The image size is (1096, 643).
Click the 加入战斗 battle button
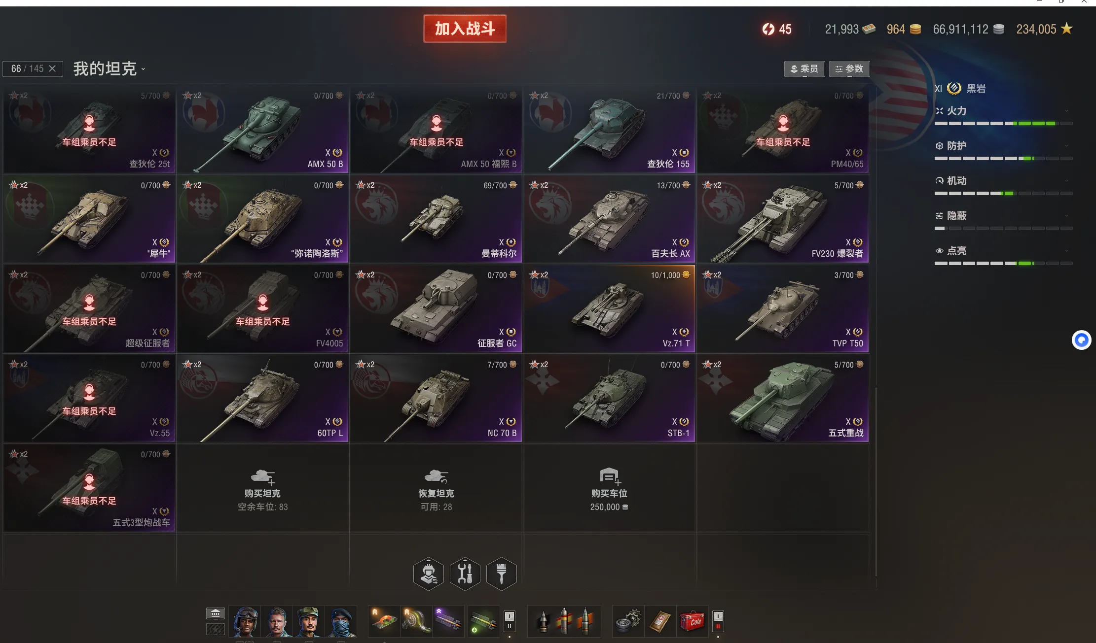(465, 29)
